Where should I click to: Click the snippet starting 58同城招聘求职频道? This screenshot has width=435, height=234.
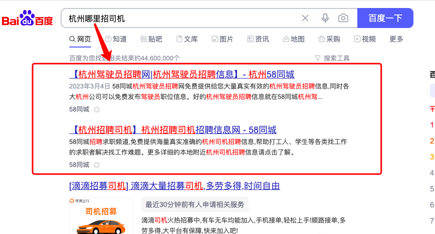click(x=208, y=147)
